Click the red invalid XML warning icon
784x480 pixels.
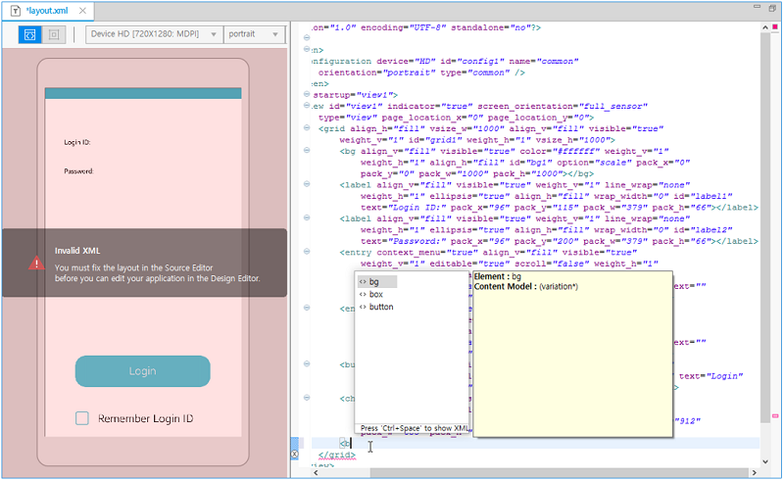click(x=36, y=263)
